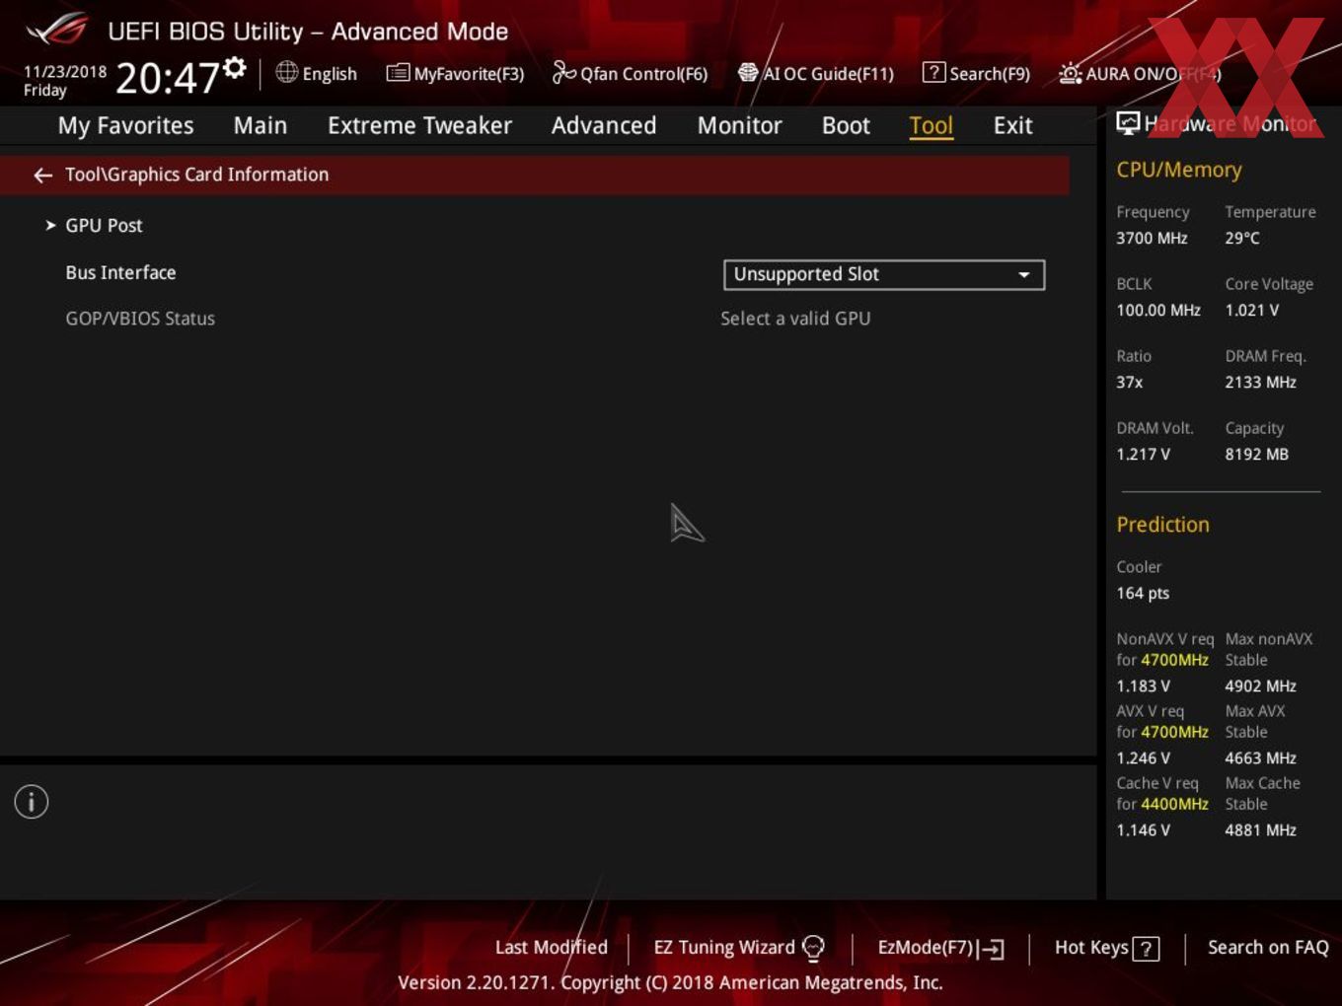Open MyFavorite(F3) list

click(x=455, y=73)
